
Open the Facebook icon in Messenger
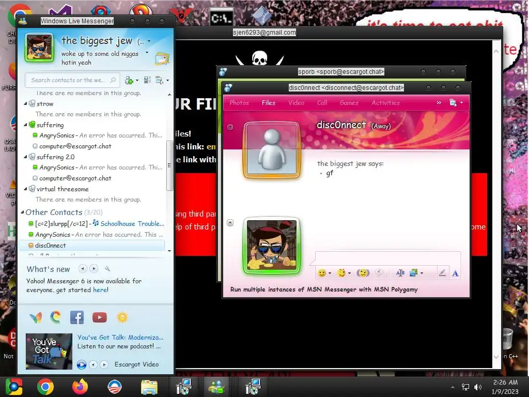(x=77, y=317)
